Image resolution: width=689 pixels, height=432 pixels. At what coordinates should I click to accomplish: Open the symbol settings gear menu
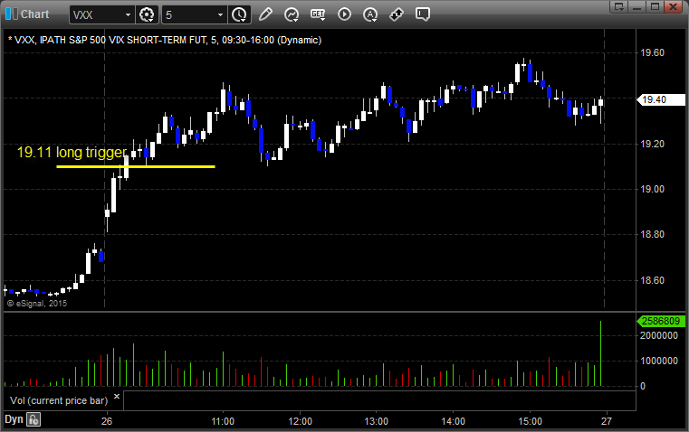147,14
